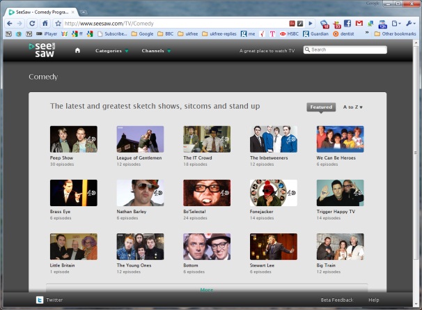The image size is (422, 310).
Task: Click the browser forward arrow
Action: (19, 24)
